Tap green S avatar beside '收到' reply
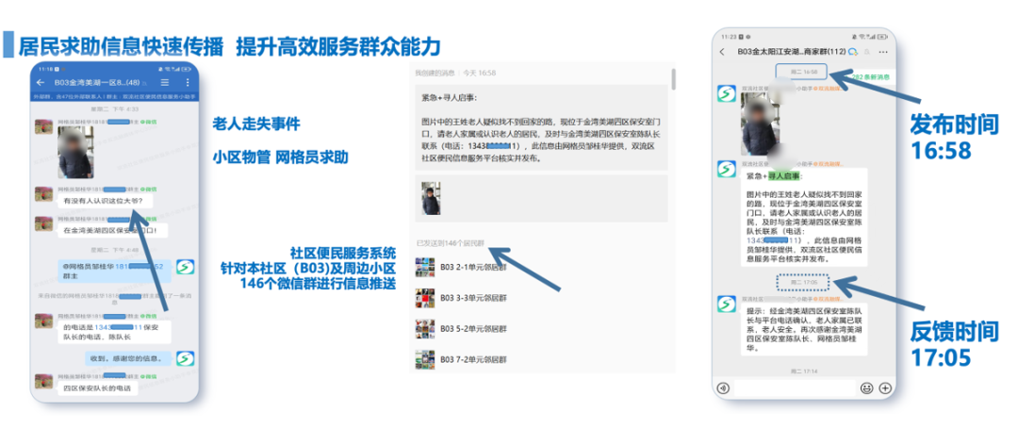This screenshot has width=1018, height=445. [x=186, y=358]
